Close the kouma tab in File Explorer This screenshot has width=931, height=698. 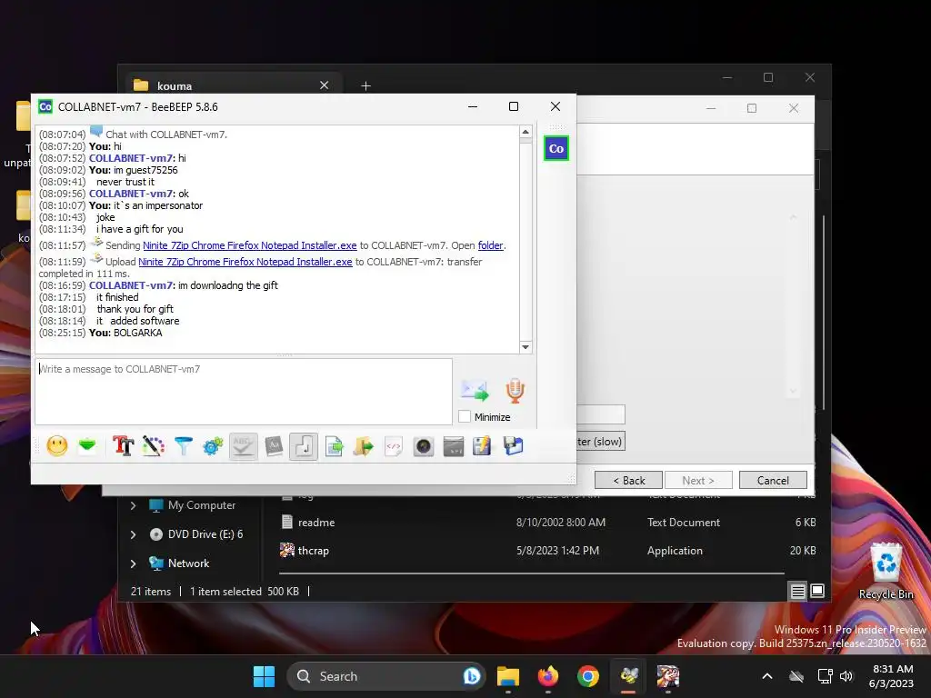click(325, 85)
